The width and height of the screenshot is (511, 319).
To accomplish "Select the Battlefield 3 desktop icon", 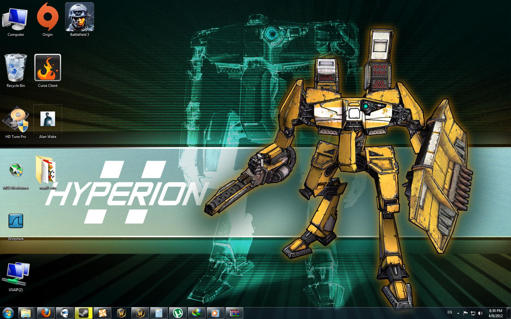I will click(79, 20).
